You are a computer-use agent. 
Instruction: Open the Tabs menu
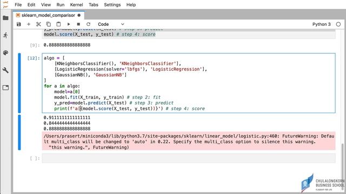(x=94, y=5)
